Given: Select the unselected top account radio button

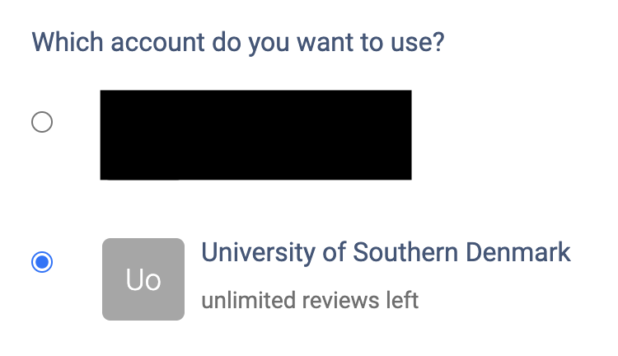Looking at the screenshot, I should 41,123.
